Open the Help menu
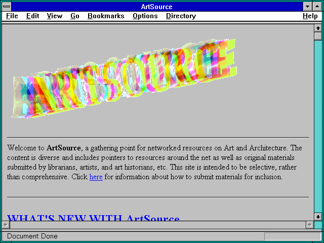Viewport: 324px width, 243px height. pyautogui.click(x=310, y=16)
